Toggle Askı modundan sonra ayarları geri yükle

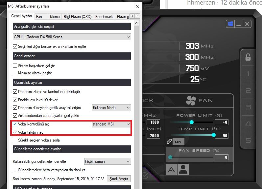(15, 116)
